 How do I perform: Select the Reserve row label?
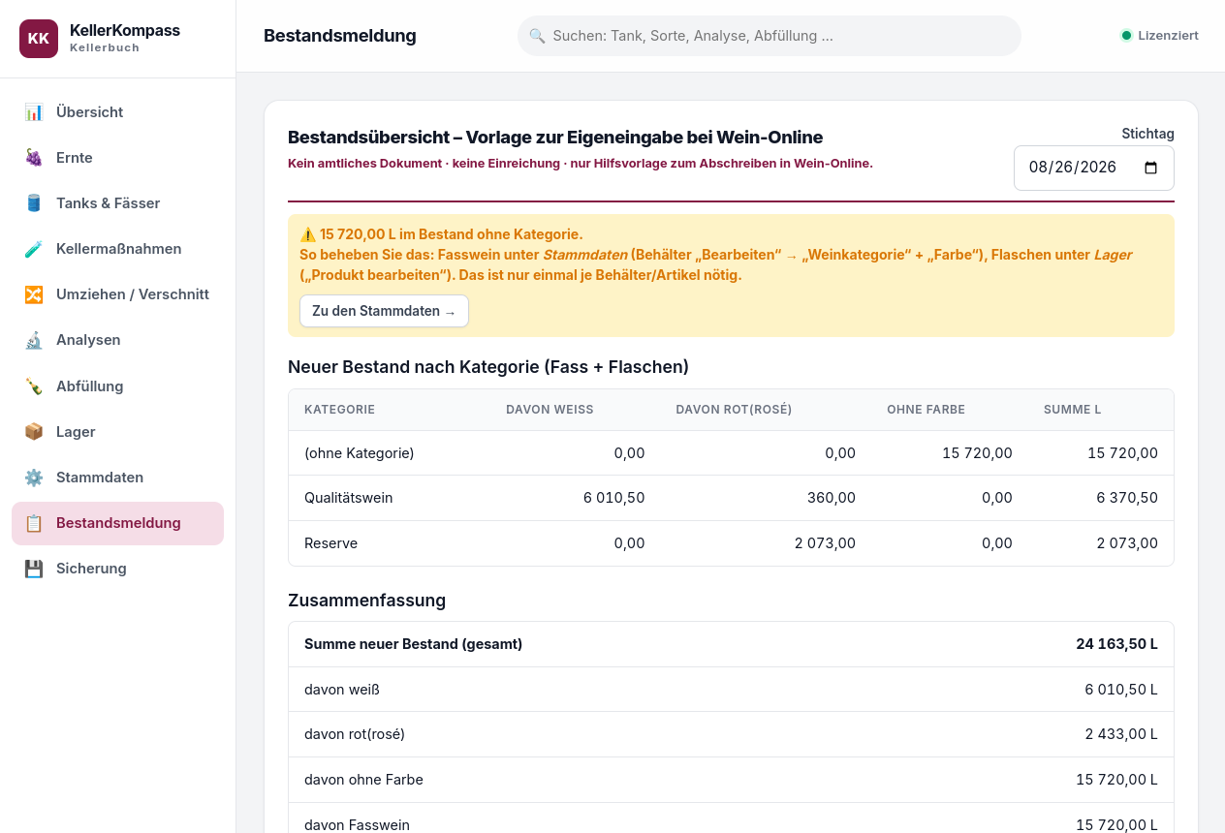[x=330, y=543]
